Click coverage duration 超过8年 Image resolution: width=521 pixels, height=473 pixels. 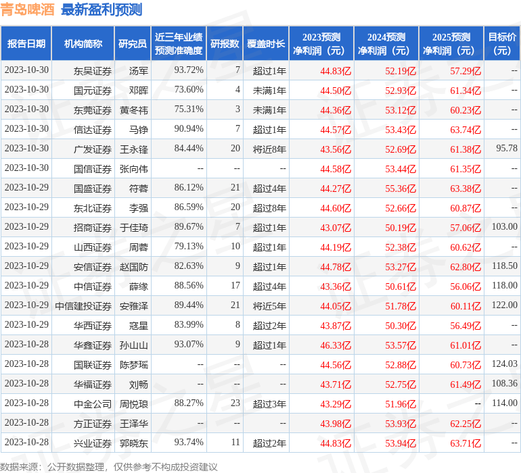tap(269, 208)
